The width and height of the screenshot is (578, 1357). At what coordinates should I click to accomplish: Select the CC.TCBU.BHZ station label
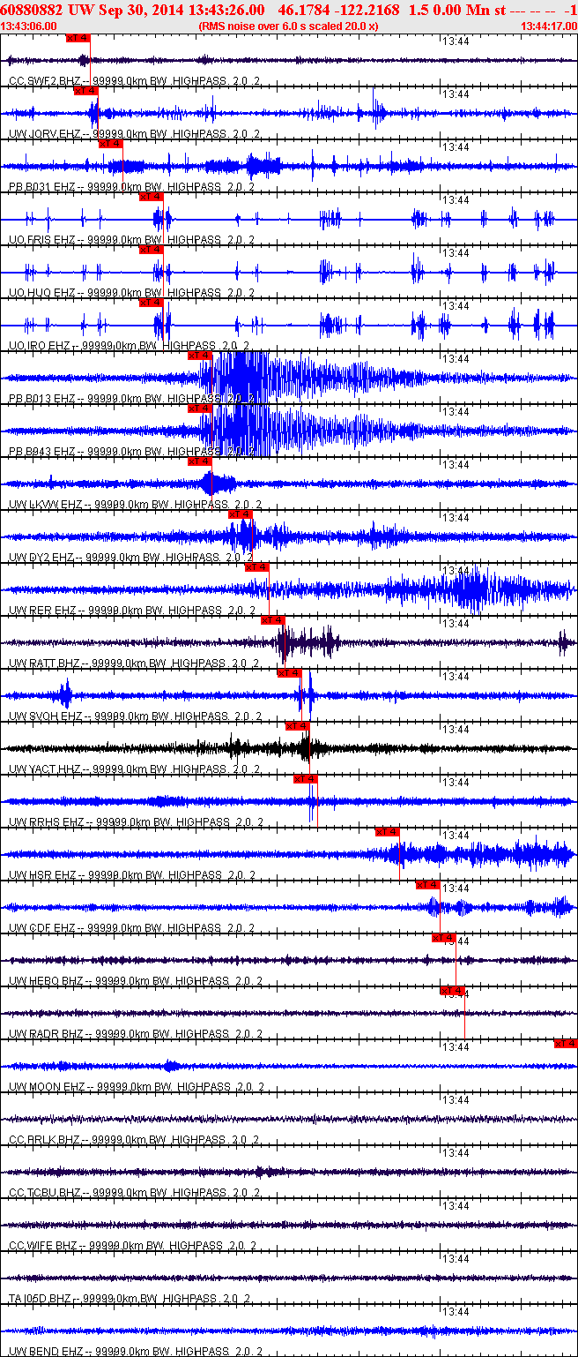click(135, 1193)
